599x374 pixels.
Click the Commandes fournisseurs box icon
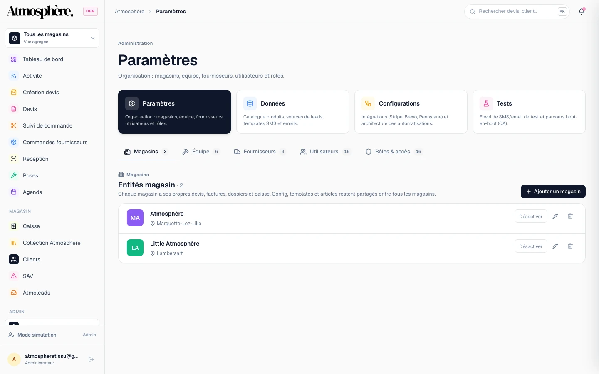pos(14,142)
